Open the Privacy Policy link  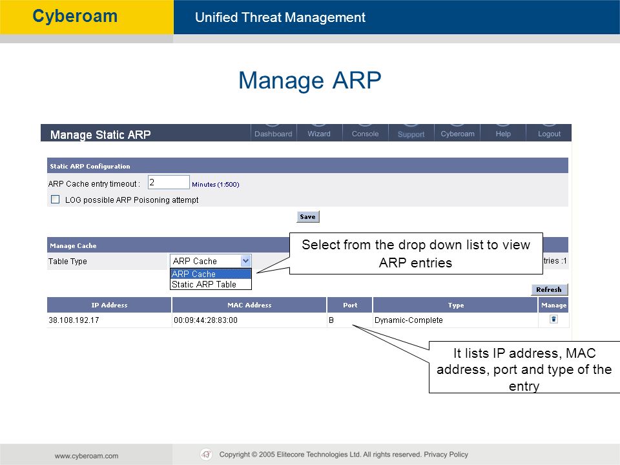pos(446,454)
